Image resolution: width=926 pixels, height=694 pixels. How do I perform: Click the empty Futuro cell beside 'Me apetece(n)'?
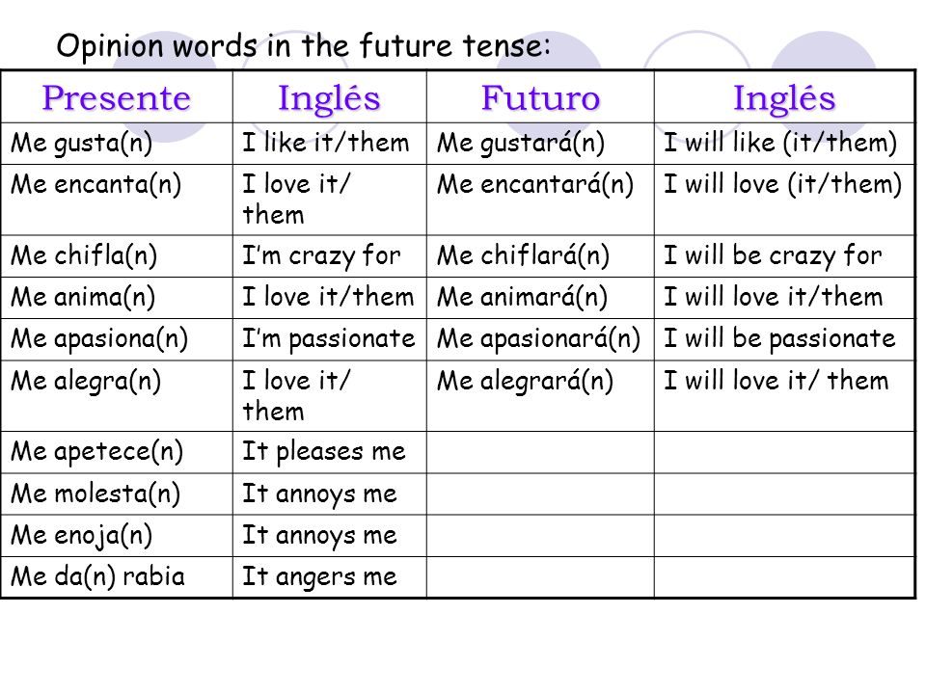tap(540, 452)
